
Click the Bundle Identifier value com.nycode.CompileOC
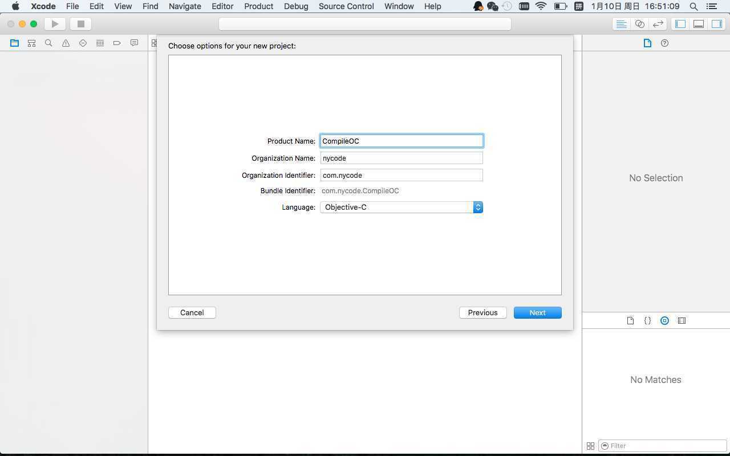(x=360, y=191)
